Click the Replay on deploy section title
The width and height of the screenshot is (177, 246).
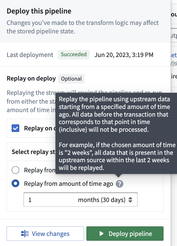pos(31,78)
